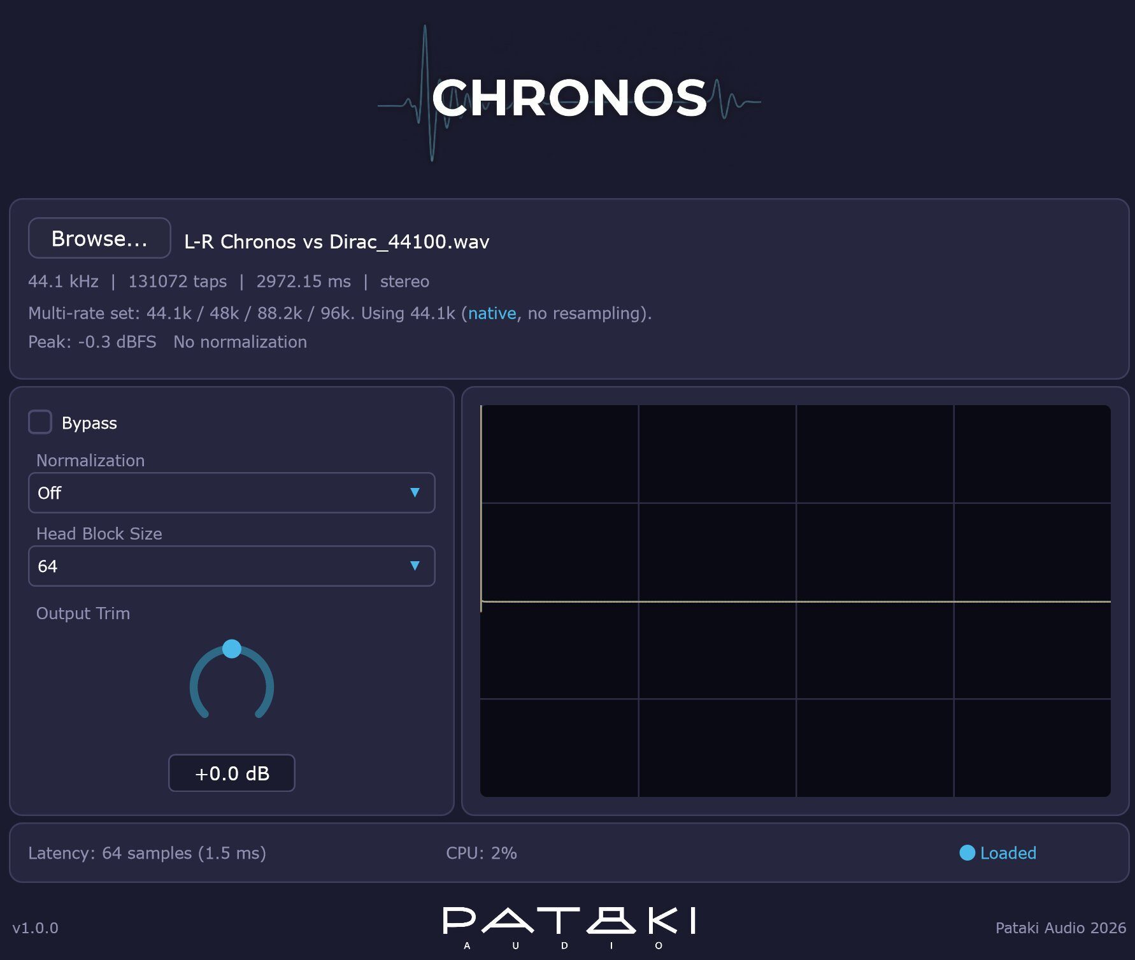
Task: Click the blue 'native' word
Action: click(x=492, y=313)
